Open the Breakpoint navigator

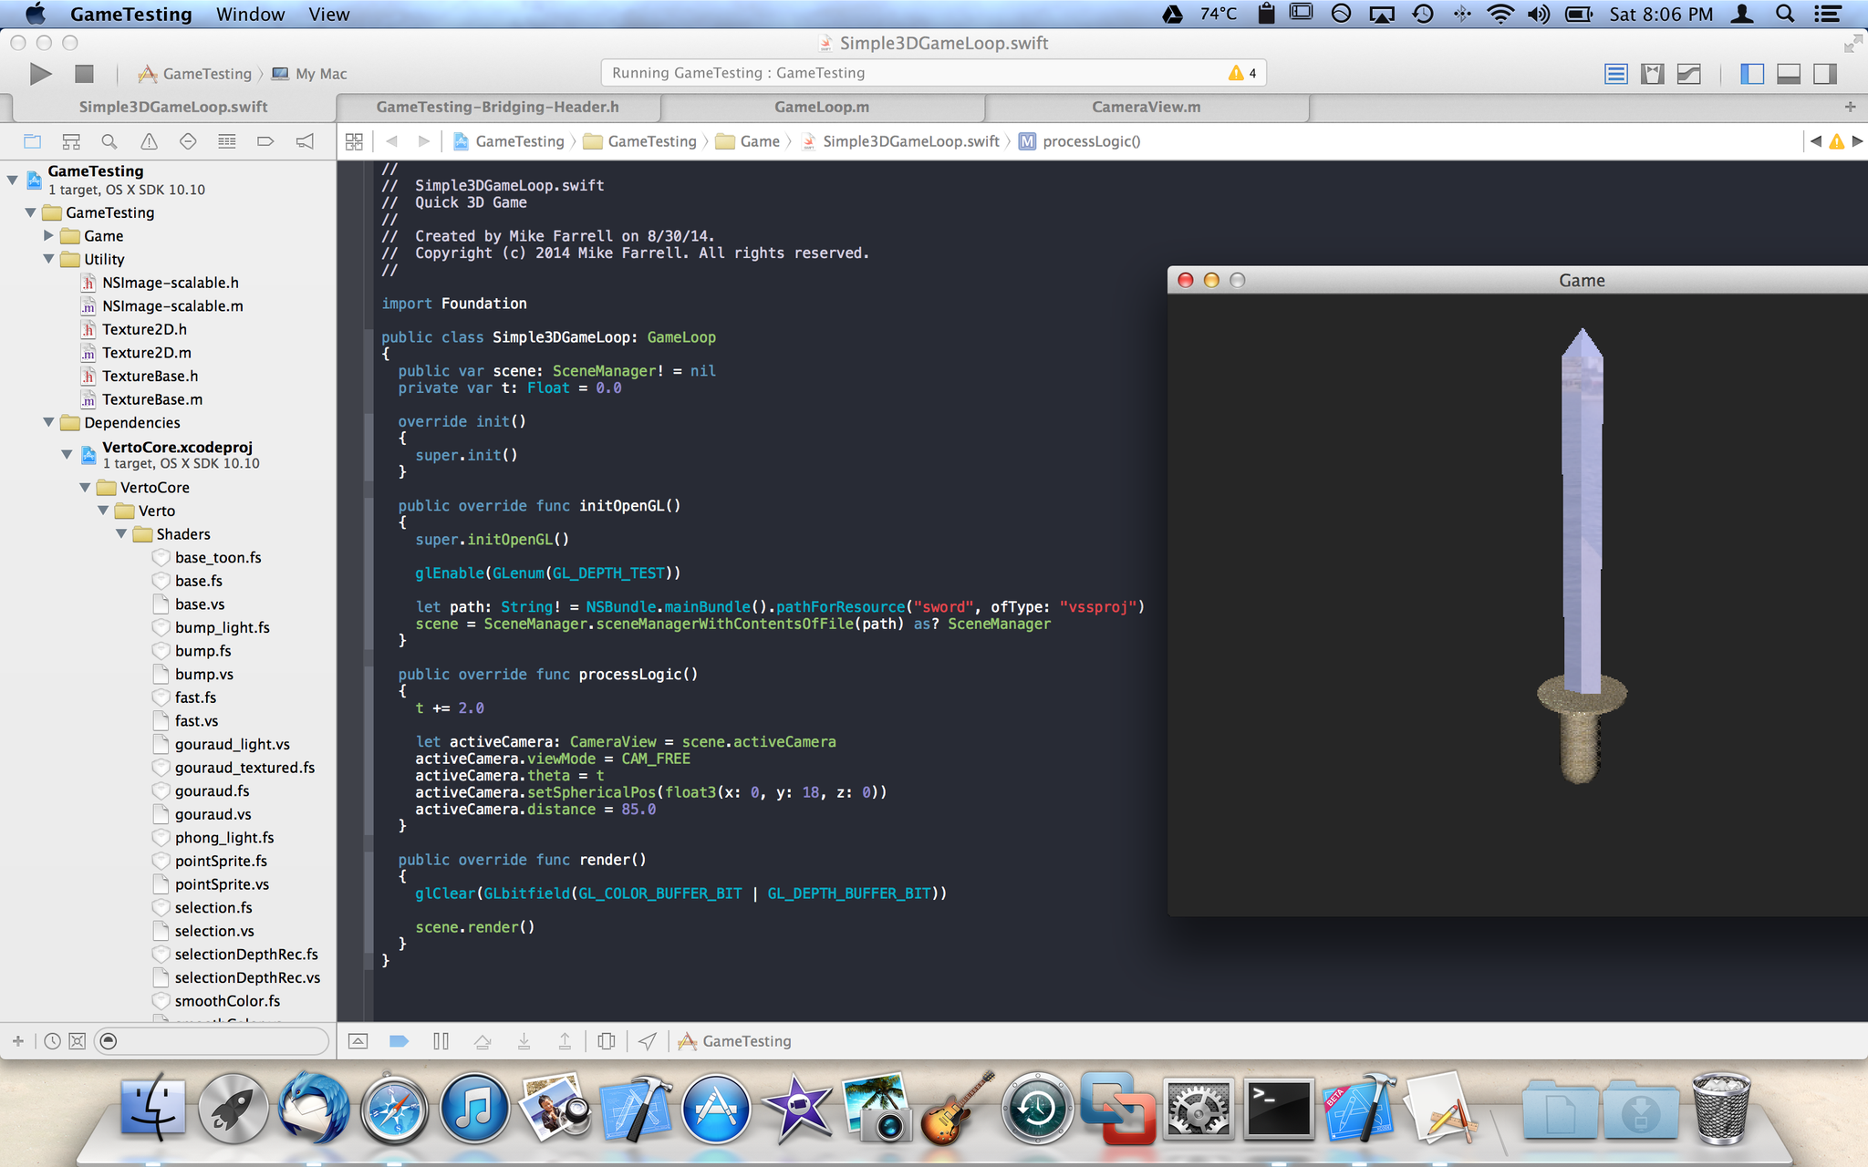point(265,141)
